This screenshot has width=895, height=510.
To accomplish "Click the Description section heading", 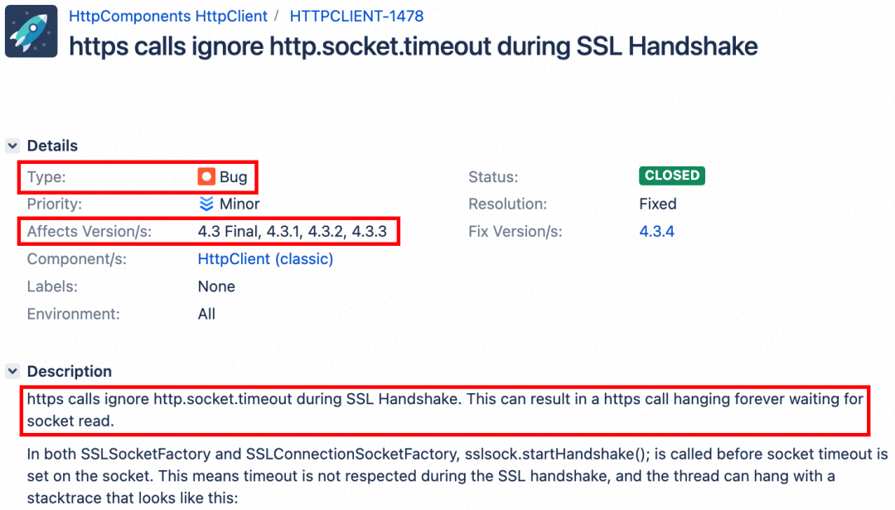I will coord(69,372).
